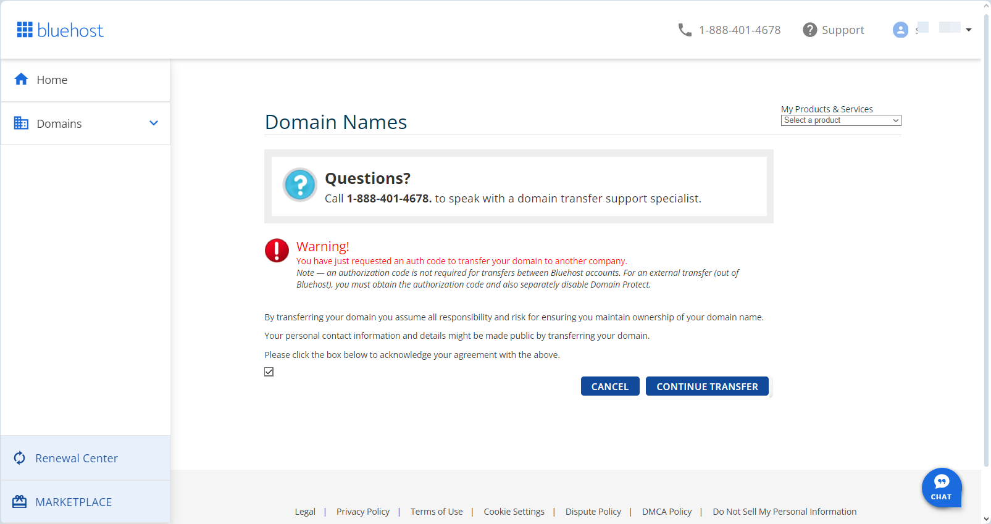Open the Legal footer link
The image size is (991, 524).
pyautogui.click(x=305, y=512)
